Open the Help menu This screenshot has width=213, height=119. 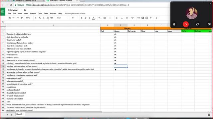coord(60,14)
